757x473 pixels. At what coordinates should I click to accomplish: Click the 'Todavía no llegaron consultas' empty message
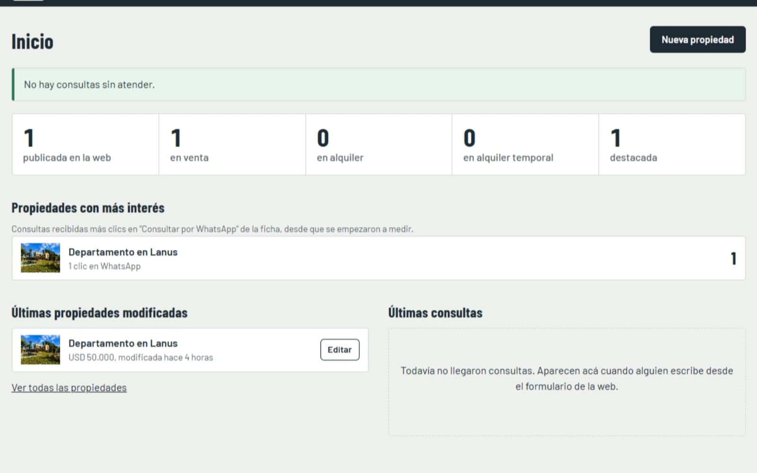567,378
